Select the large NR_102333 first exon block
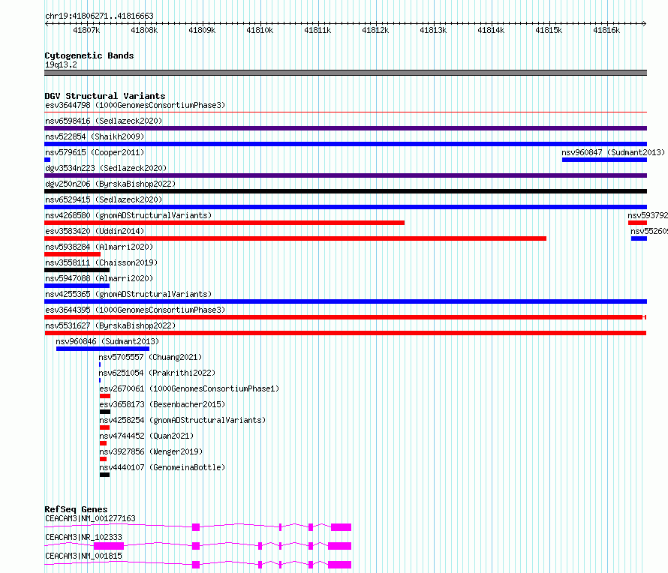668x573 pixels. [109, 546]
